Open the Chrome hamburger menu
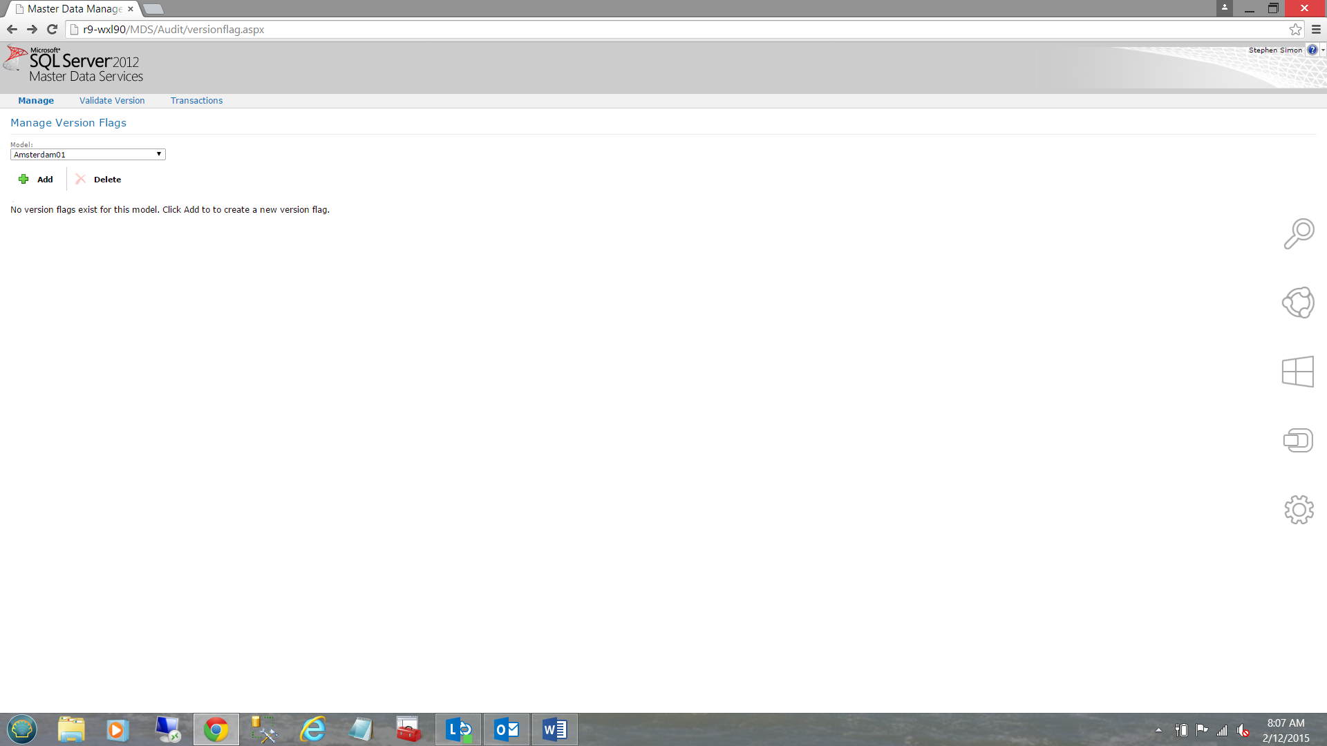The width and height of the screenshot is (1327, 746). pyautogui.click(x=1316, y=30)
